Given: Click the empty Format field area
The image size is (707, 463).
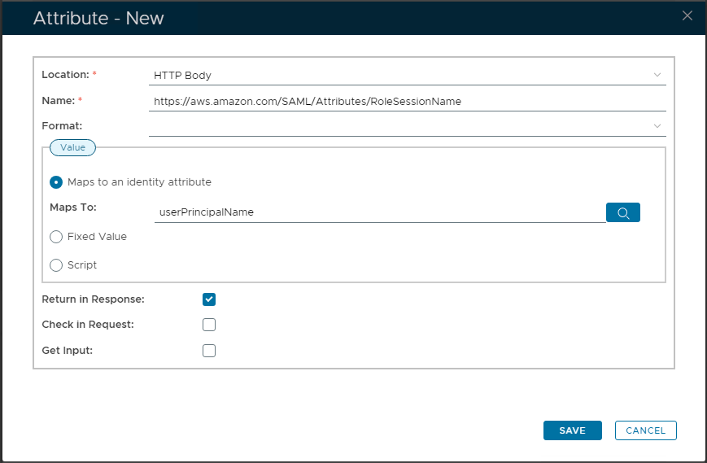Looking at the screenshot, I should (399, 126).
